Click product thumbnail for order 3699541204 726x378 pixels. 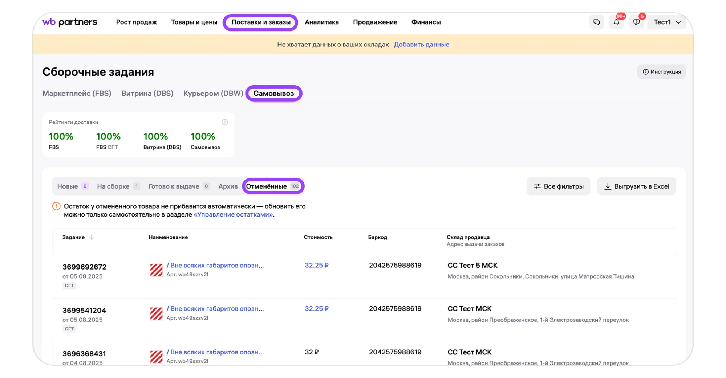pyautogui.click(x=157, y=313)
